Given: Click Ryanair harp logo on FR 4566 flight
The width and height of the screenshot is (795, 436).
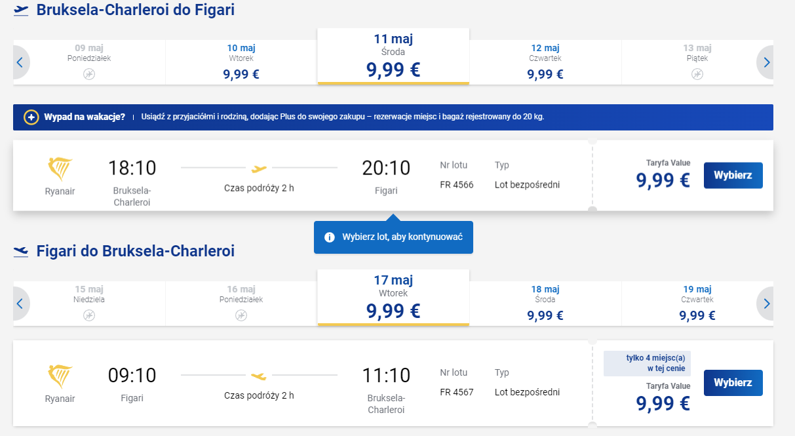Looking at the screenshot, I should pyautogui.click(x=60, y=169).
